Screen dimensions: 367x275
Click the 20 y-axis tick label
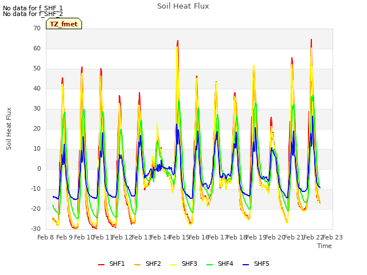point(37,129)
